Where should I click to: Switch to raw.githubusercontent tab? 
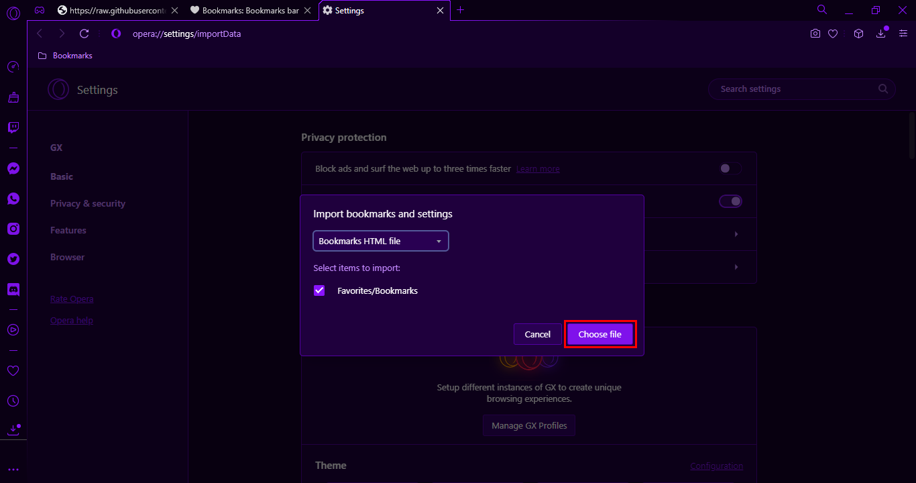click(118, 10)
